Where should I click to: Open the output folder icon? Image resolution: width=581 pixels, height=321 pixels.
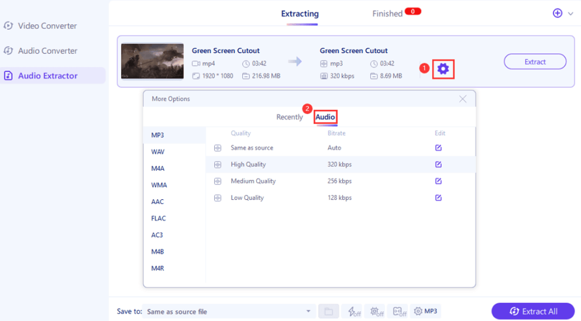pos(329,311)
